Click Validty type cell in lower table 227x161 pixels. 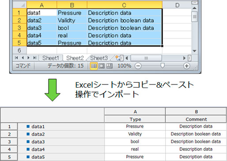click(135, 134)
